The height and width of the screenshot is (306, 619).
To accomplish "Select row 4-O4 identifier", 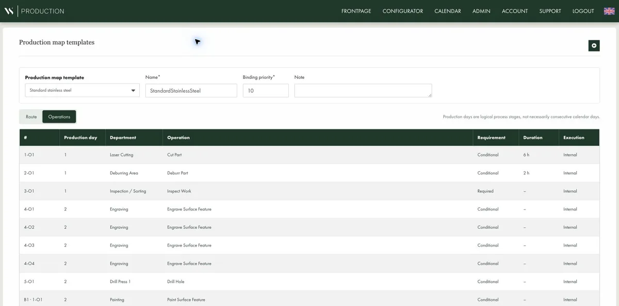I will point(29,264).
